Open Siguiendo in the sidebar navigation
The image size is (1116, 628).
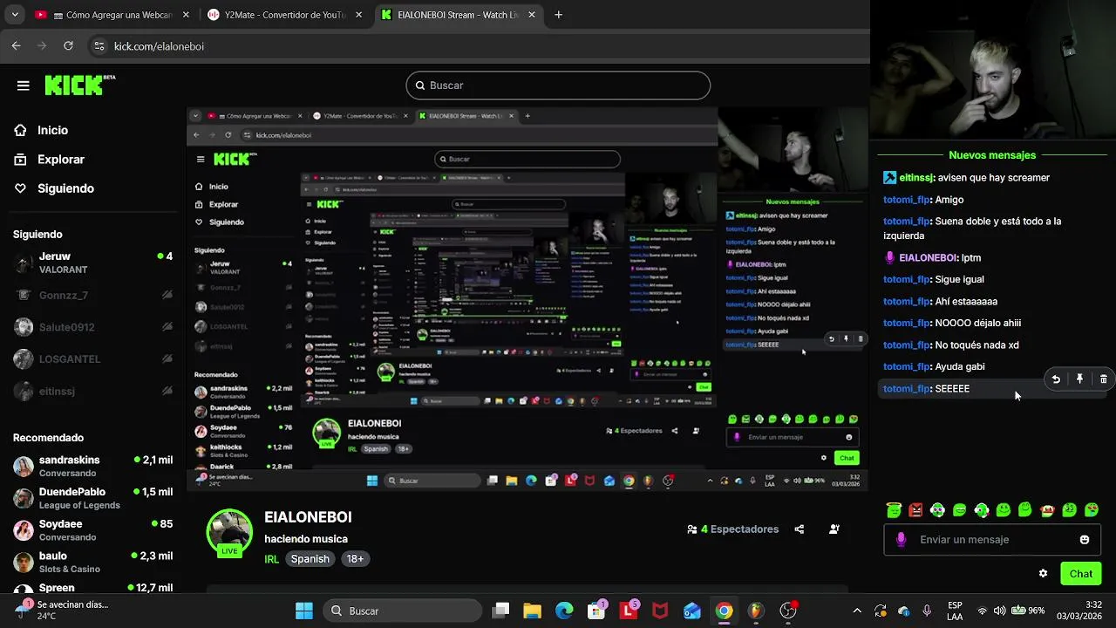(x=65, y=188)
